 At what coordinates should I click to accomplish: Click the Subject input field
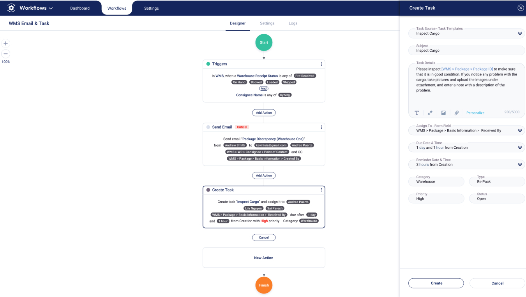coord(466,51)
